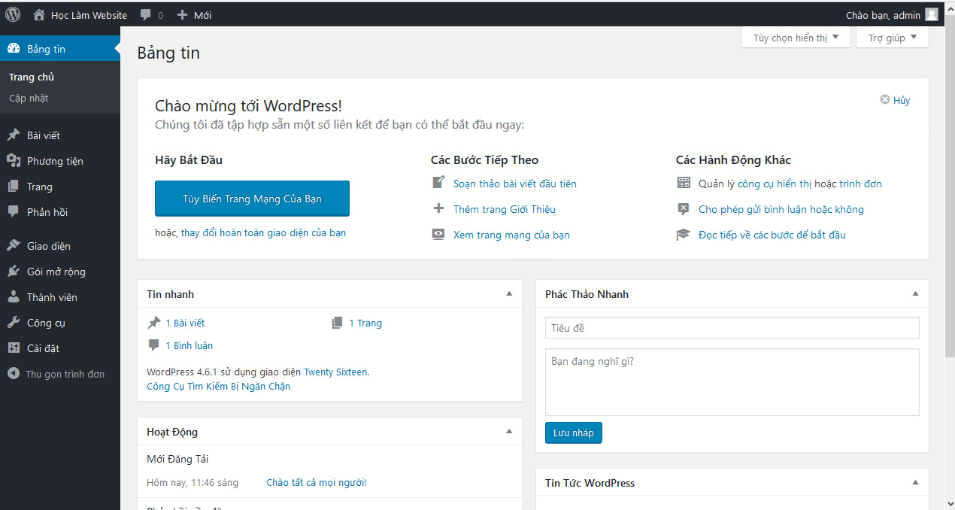Image resolution: width=955 pixels, height=510 pixels.
Task: Open the Tùy chọn hiển thị dropdown
Action: click(x=796, y=38)
